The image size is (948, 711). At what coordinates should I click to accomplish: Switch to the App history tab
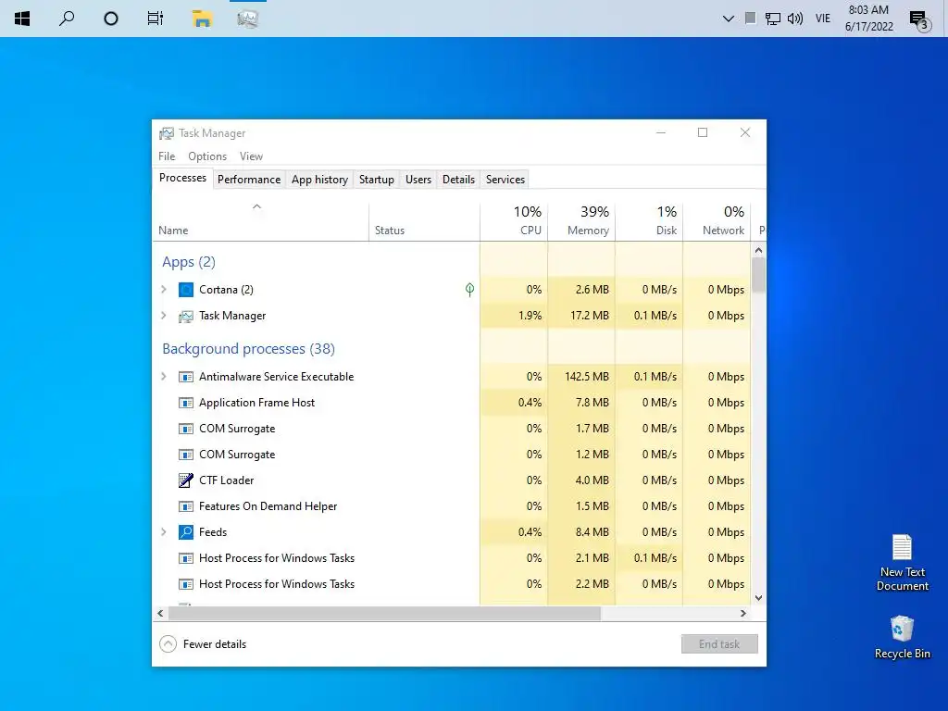tap(319, 180)
